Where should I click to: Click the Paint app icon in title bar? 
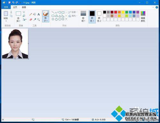4,3
